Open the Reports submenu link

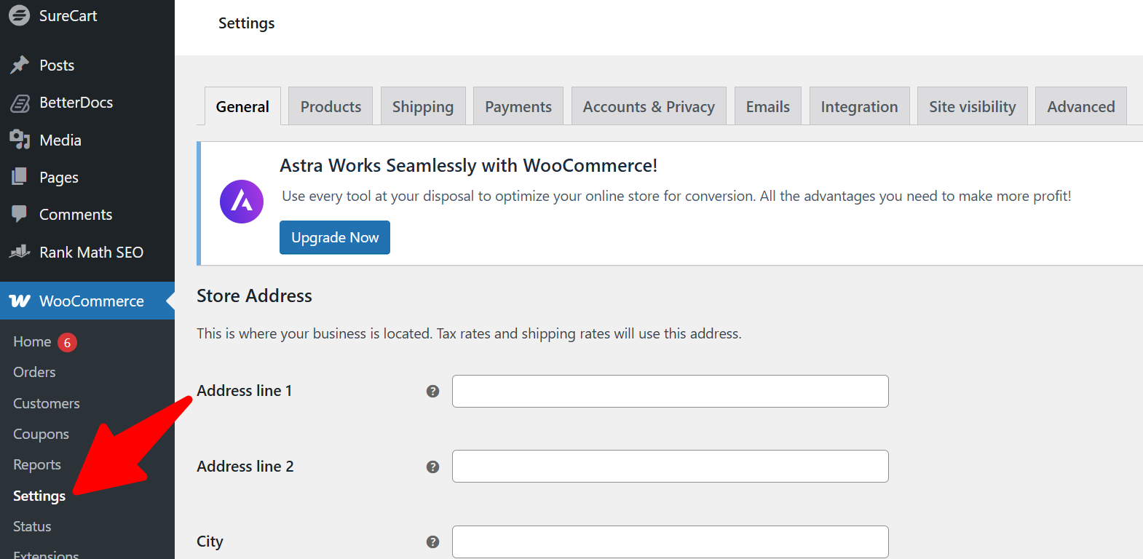(x=37, y=464)
